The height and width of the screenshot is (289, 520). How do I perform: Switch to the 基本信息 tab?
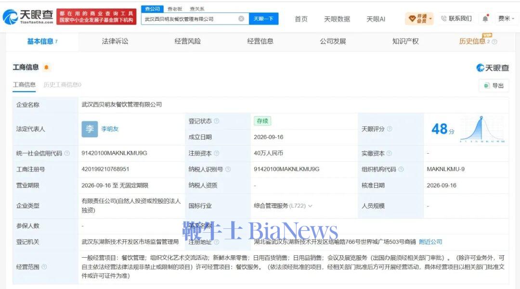point(42,41)
